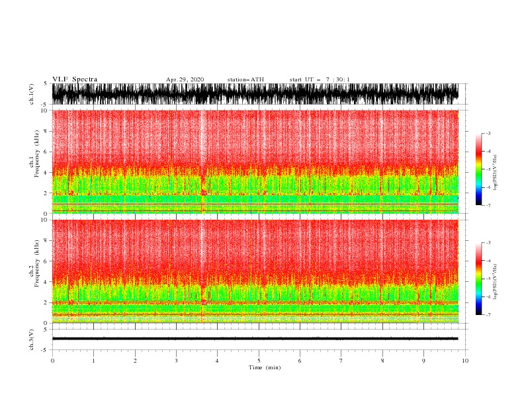Click the "-3" tick on lower color bar
524x405 pixels.
tap(488, 243)
